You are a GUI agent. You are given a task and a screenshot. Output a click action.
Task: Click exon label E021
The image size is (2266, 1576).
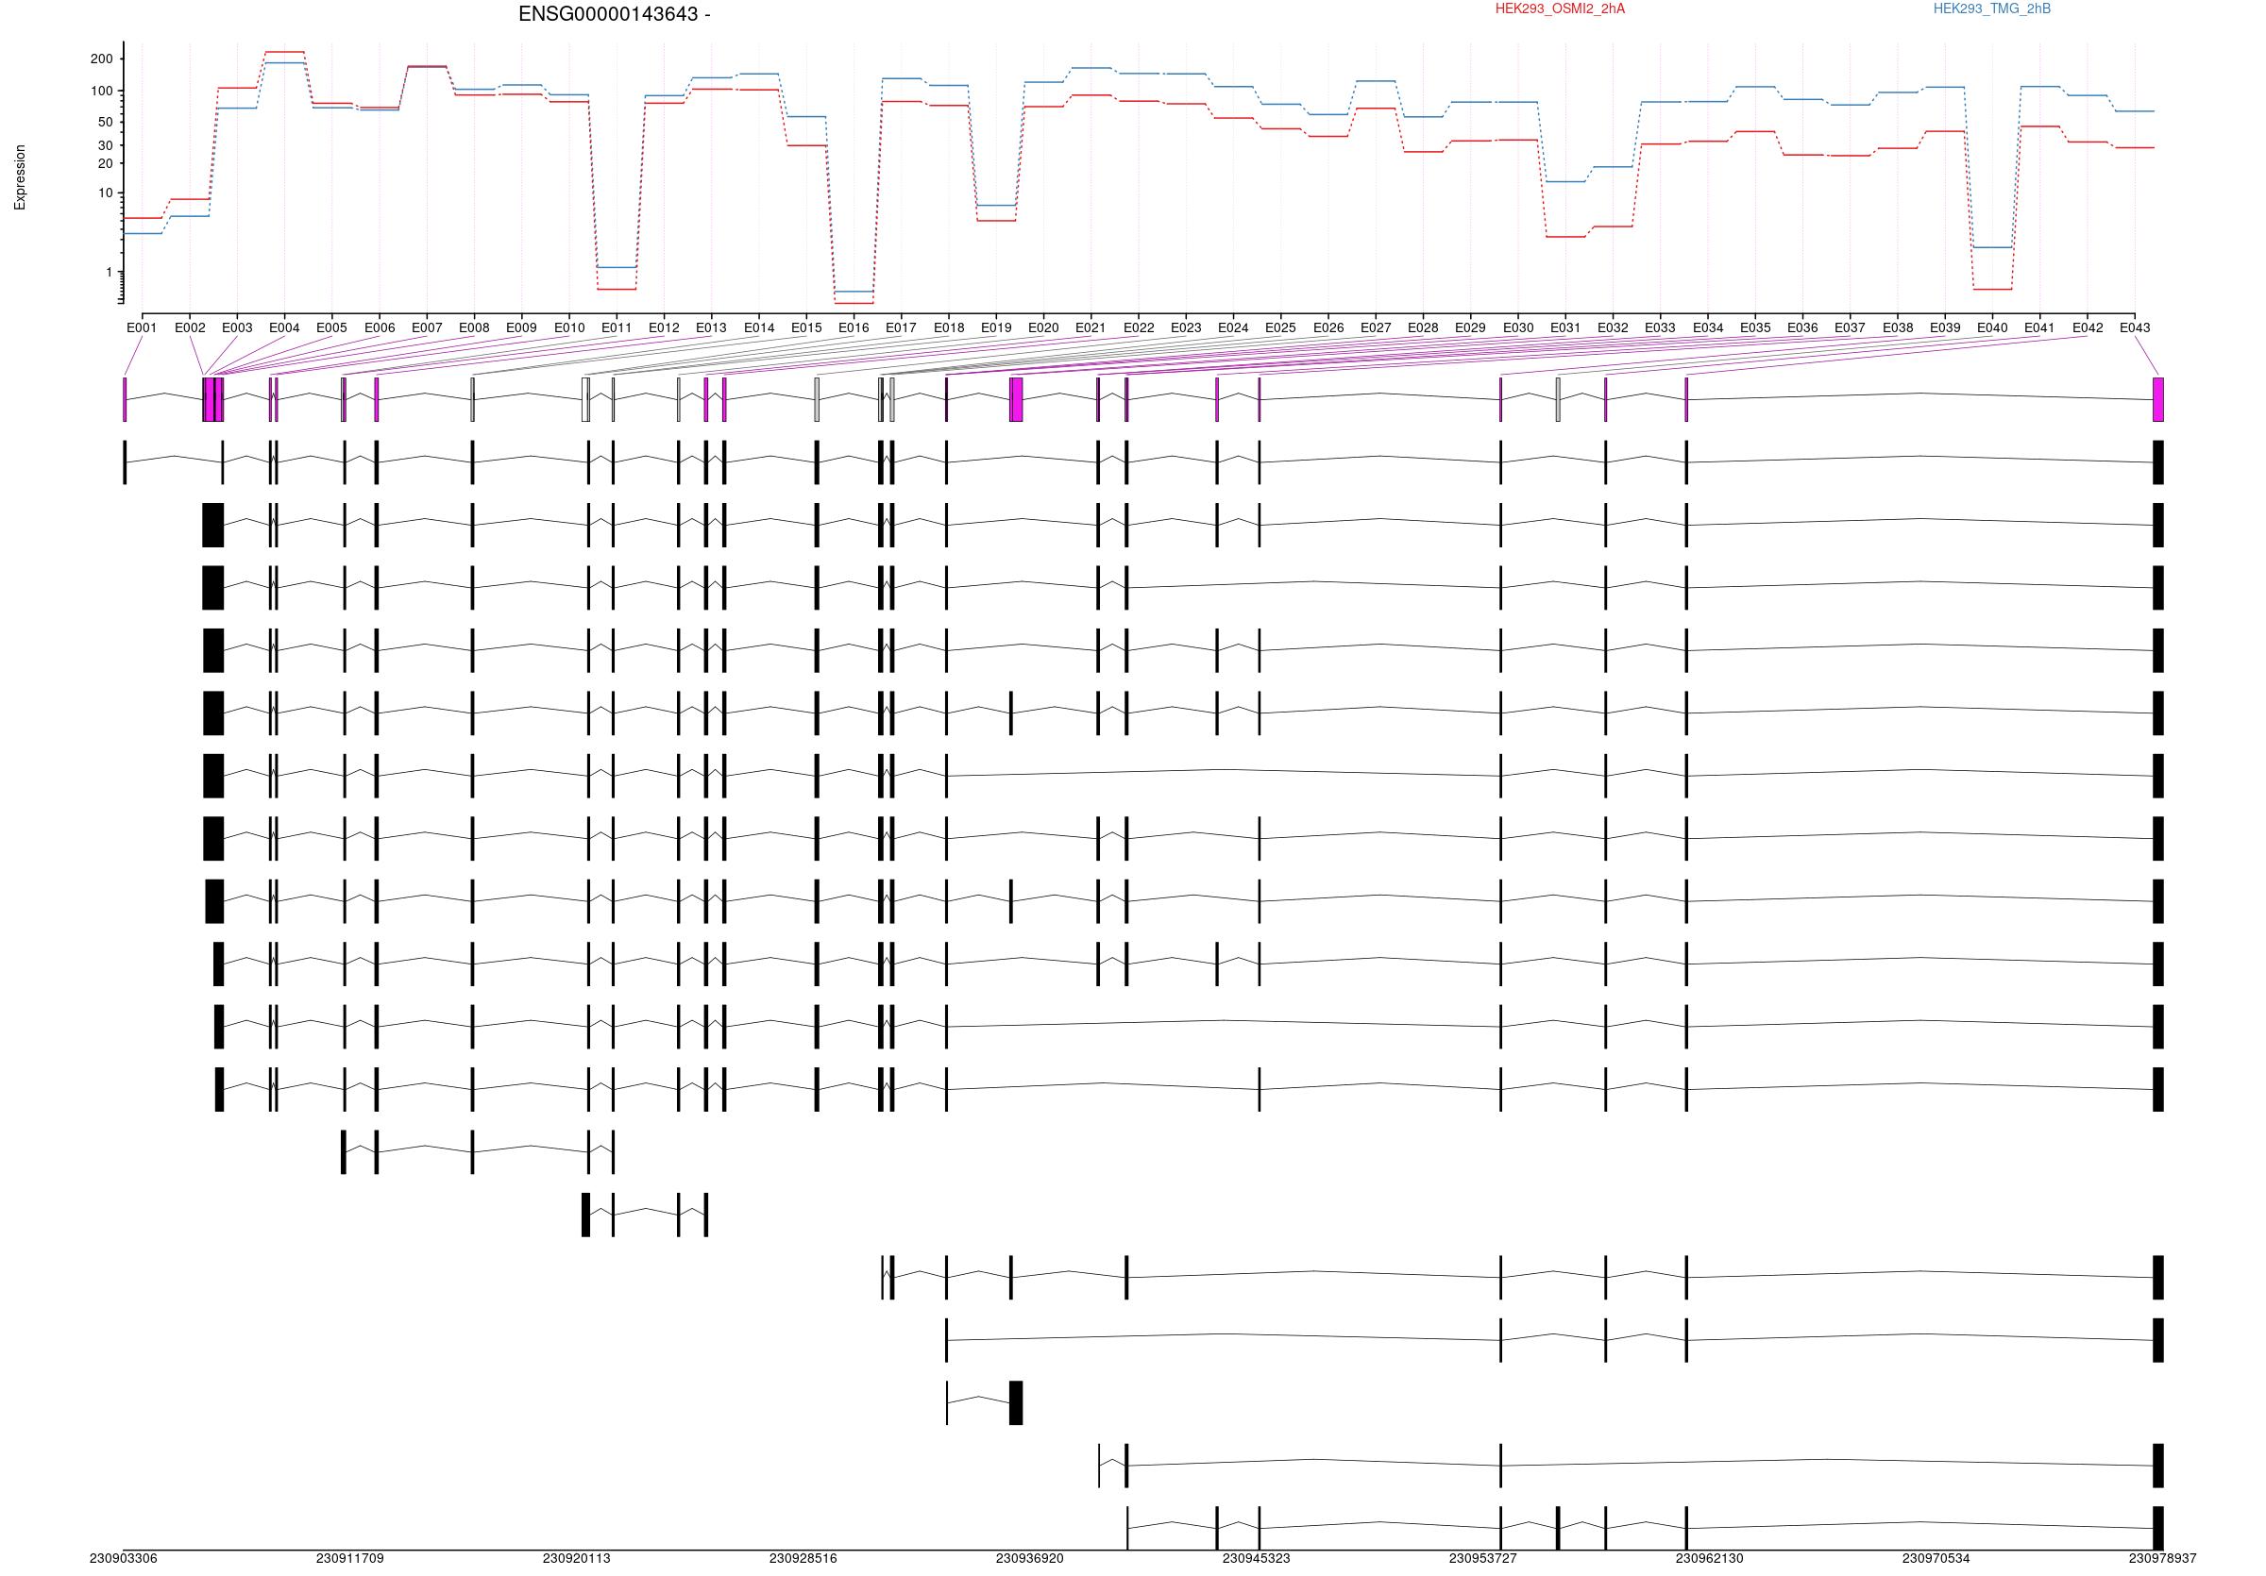coord(1091,327)
